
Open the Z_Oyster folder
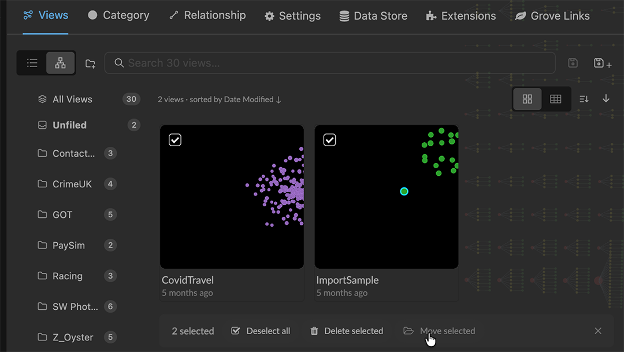point(77,338)
